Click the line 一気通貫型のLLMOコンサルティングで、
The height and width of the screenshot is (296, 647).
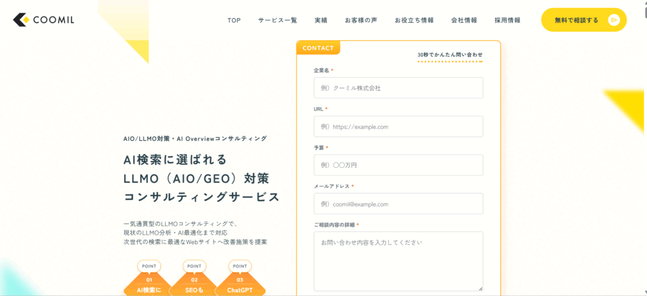tap(180, 223)
